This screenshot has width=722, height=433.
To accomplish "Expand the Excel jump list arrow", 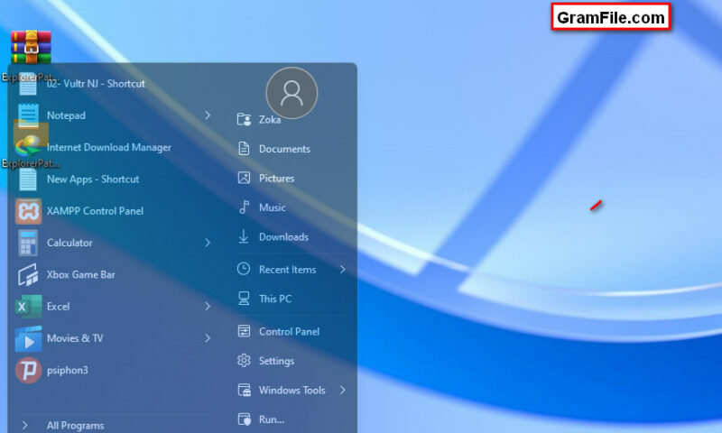I will 208,307.
